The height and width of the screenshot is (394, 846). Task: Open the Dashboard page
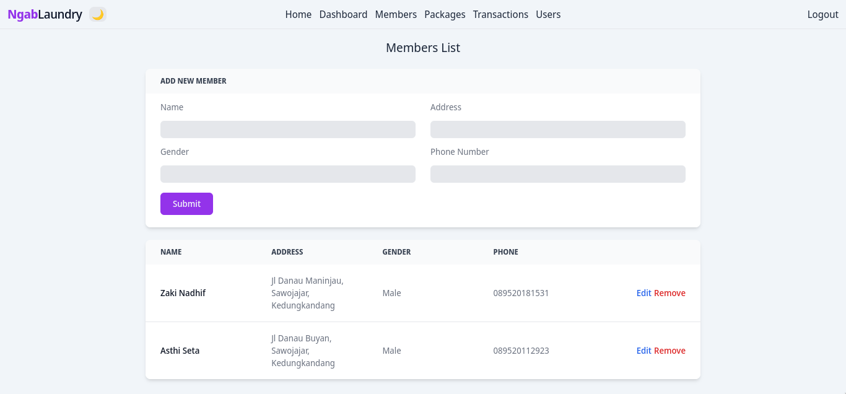pos(343,14)
